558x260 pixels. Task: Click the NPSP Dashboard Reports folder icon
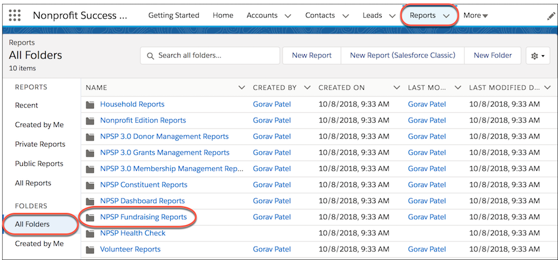tap(90, 201)
